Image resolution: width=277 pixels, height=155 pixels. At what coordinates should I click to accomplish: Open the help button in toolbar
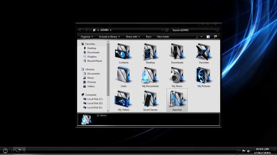tap(216, 37)
